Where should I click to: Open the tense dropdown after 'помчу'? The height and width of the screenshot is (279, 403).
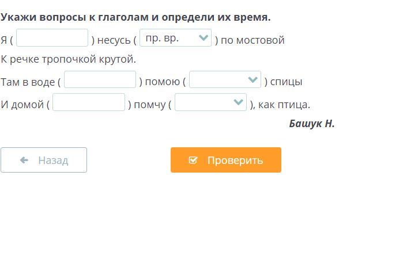tap(210, 103)
